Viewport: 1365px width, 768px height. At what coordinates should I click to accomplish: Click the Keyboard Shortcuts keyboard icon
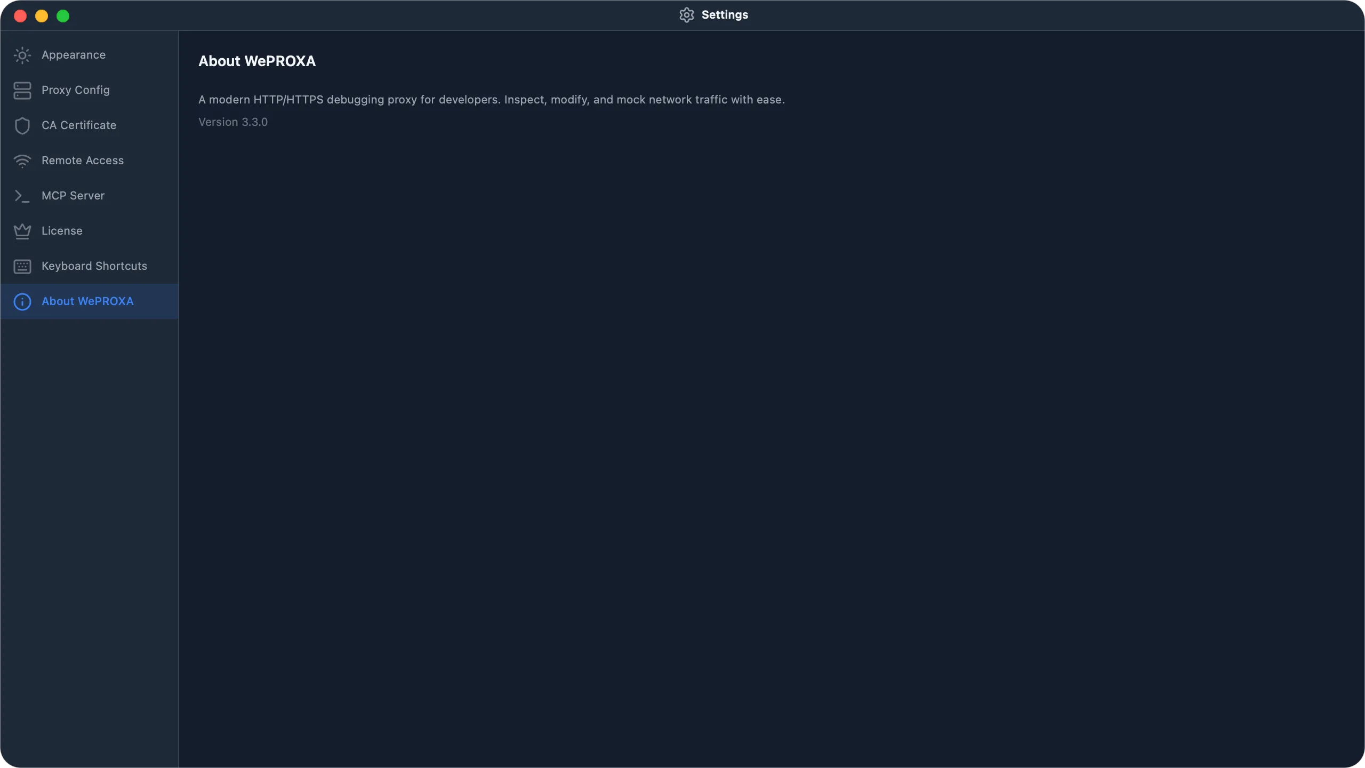pyautogui.click(x=22, y=267)
